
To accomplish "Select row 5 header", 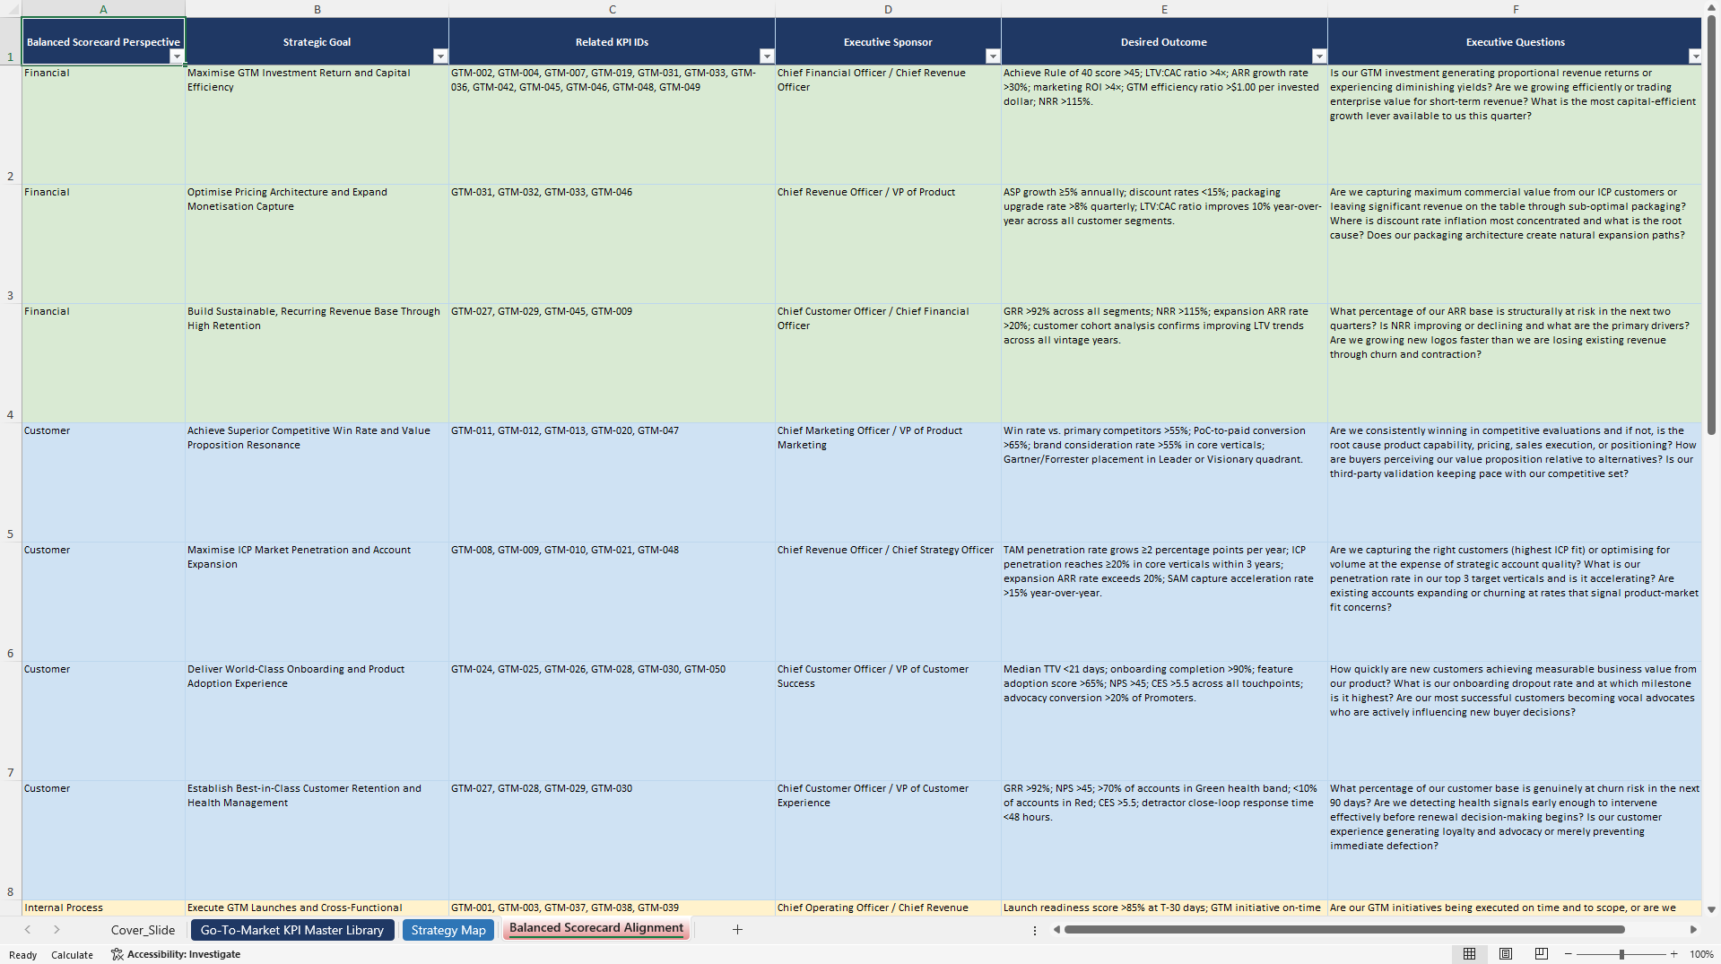I will click(11, 482).
